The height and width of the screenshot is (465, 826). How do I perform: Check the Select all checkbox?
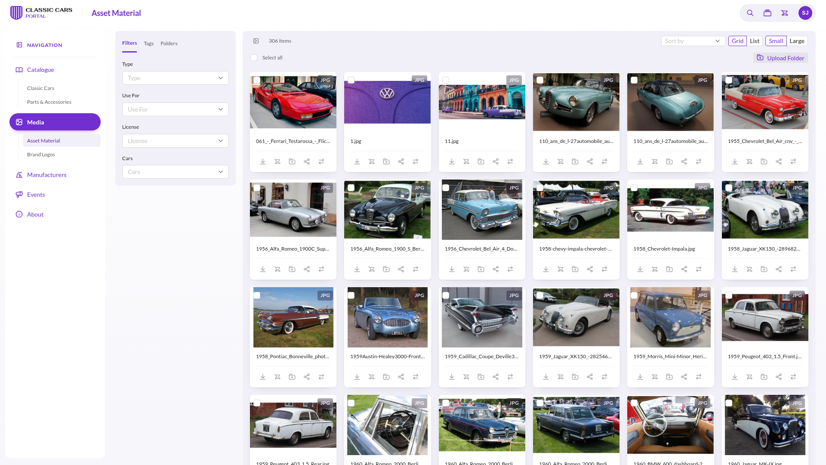(254, 58)
